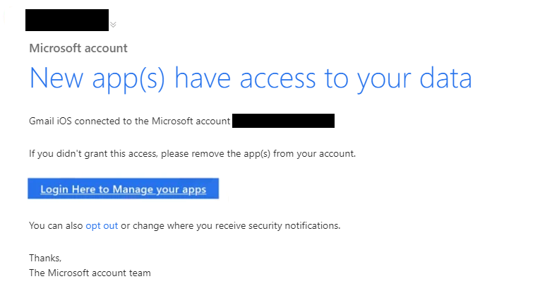The width and height of the screenshot is (540, 291).
Task: Select the word "access" in the blue headline
Action: click(277, 78)
